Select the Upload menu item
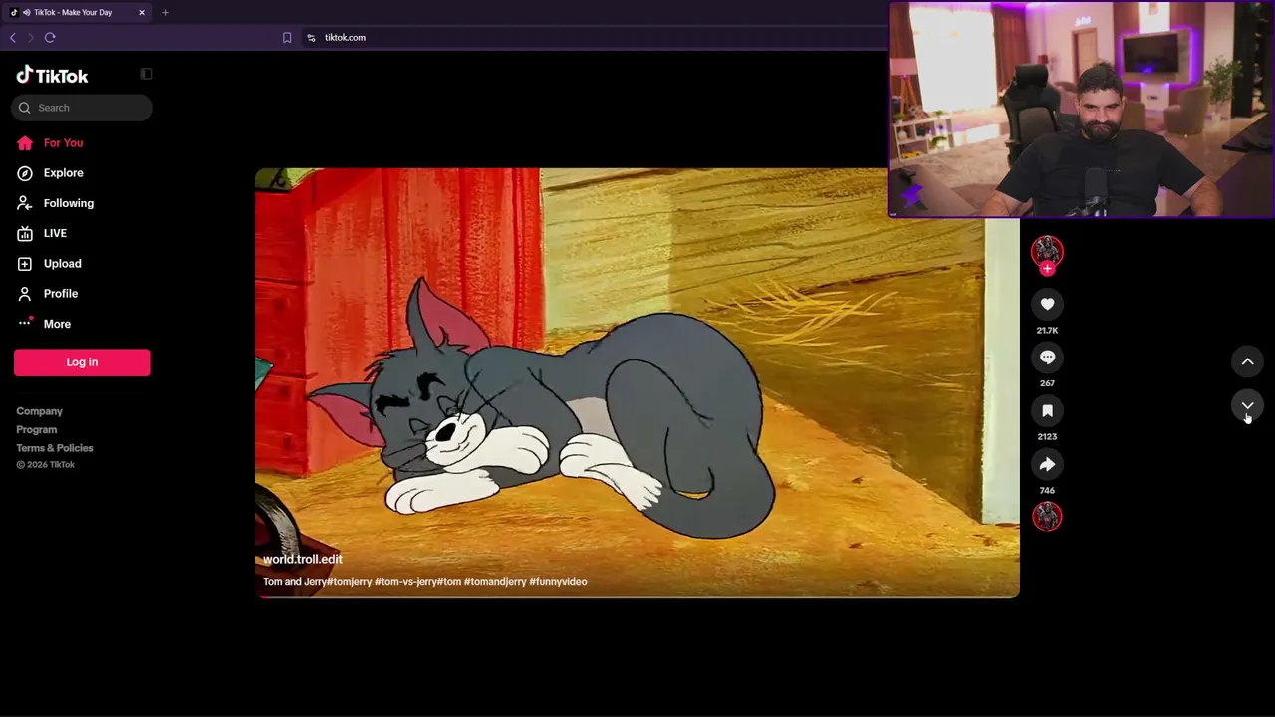Screen dimensions: 1275x717 pos(62,264)
